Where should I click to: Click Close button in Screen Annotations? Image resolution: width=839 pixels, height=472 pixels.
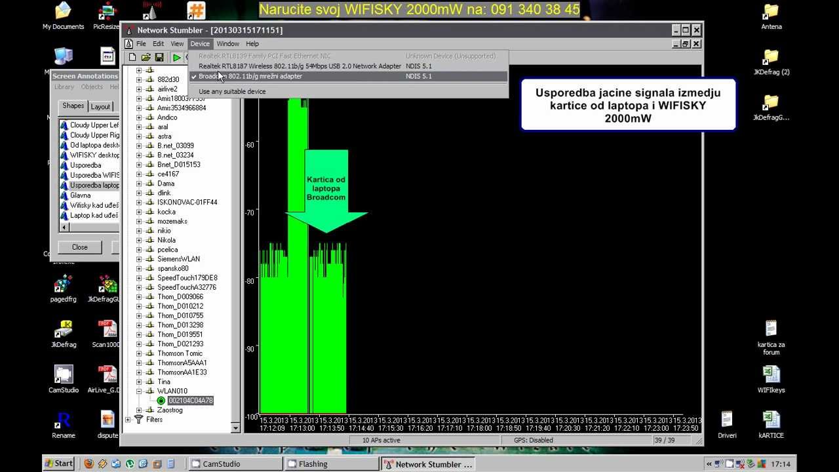[80, 247]
